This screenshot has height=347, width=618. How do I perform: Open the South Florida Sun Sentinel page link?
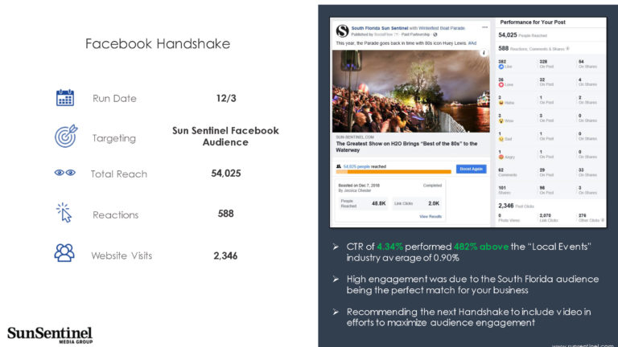click(378, 28)
